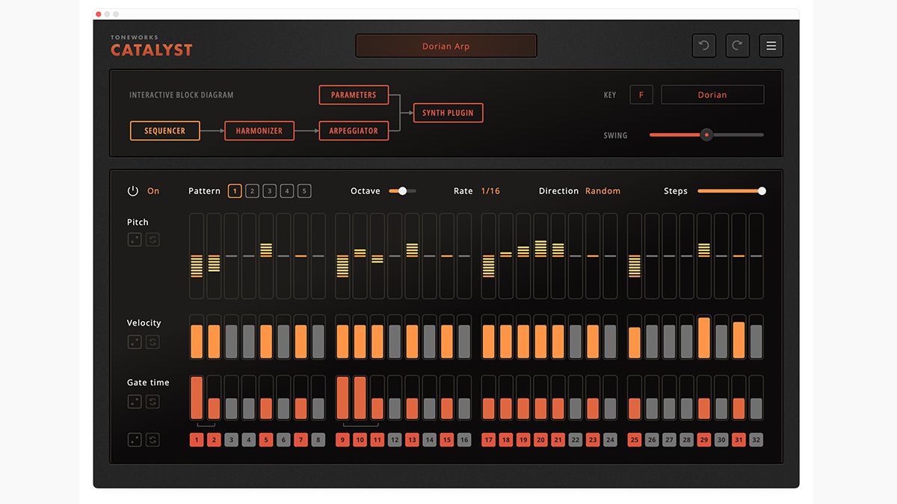
Task: Click the dice randomize icon for Gate time
Action: pyautogui.click(x=135, y=401)
